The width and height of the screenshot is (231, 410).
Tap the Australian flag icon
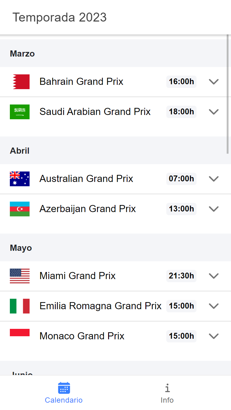(x=20, y=179)
